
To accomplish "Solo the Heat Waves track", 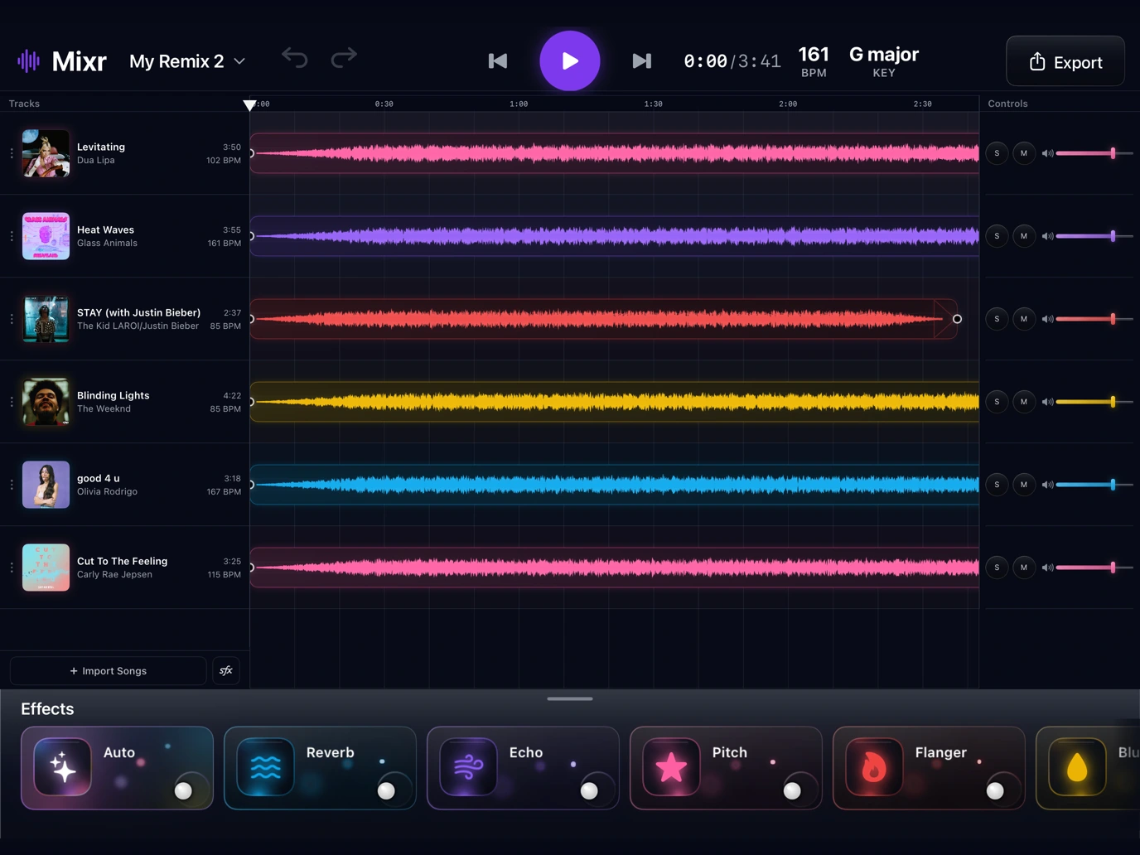I will [997, 236].
